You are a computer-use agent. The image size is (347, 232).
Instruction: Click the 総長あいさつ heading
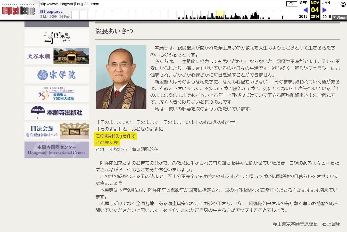[114, 31]
